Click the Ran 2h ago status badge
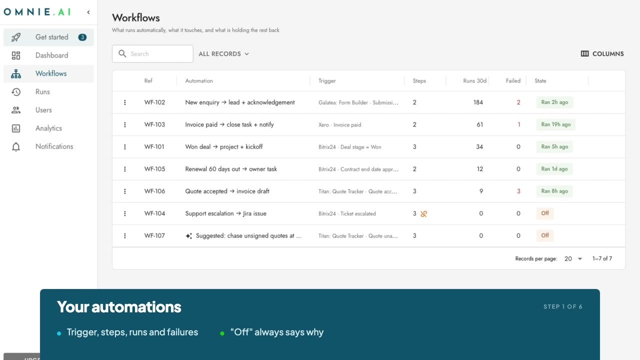Viewport: 640px width, 360px height. pos(554,102)
